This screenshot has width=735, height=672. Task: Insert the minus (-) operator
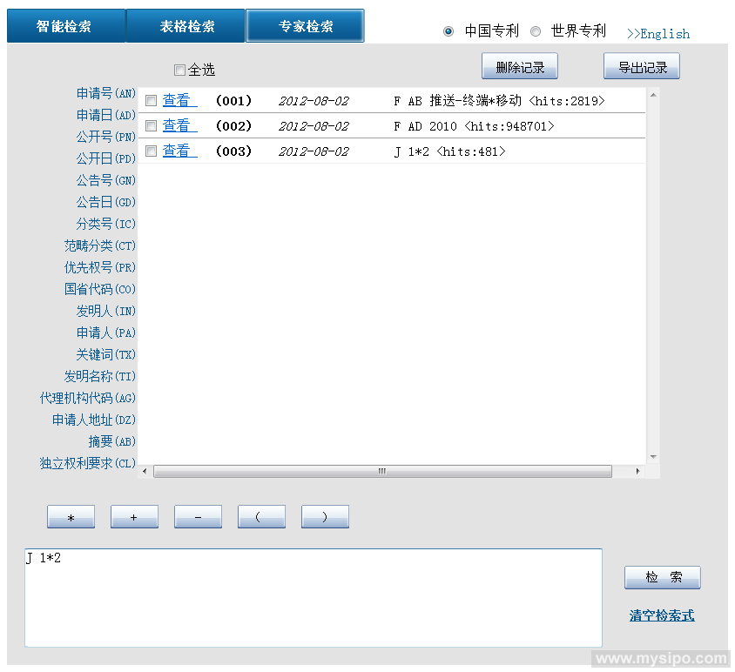[198, 517]
